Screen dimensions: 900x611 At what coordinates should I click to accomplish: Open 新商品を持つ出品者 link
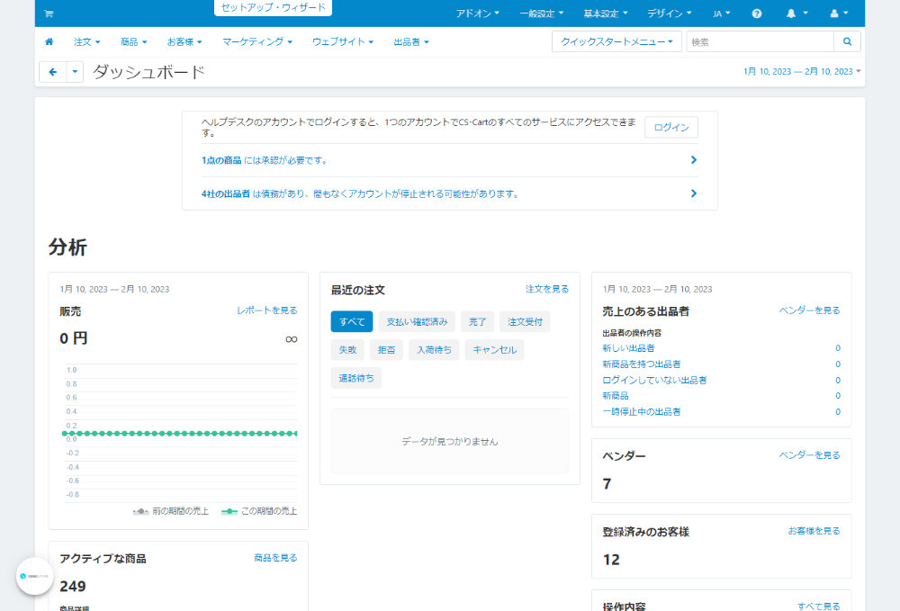[x=642, y=364]
